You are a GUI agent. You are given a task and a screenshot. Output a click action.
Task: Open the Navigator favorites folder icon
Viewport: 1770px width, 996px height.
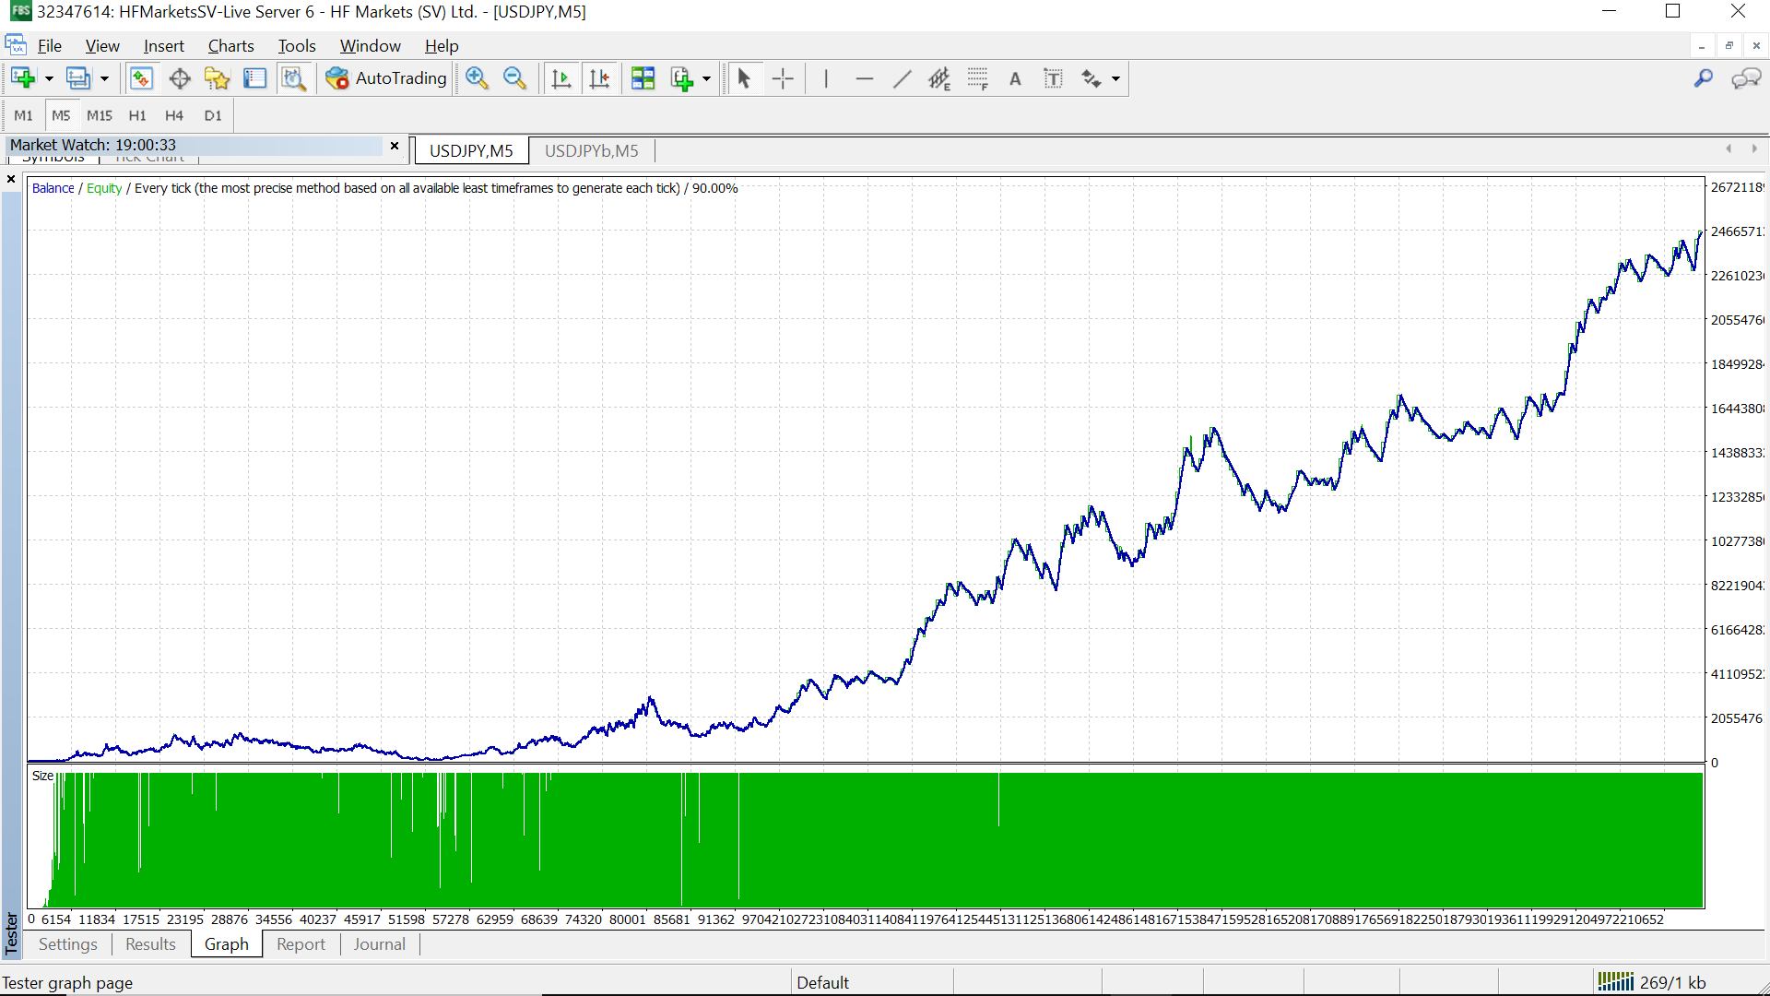217,79
